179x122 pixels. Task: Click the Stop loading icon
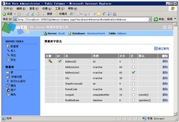(27, 14)
